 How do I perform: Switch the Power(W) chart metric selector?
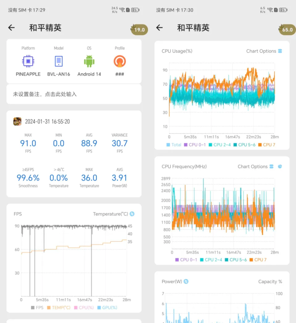point(186,281)
